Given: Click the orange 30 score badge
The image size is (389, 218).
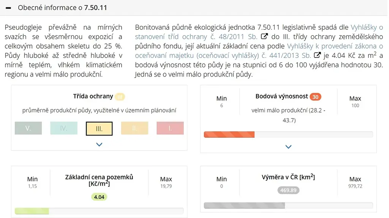Looking at the screenshot, I should point(315,97).
